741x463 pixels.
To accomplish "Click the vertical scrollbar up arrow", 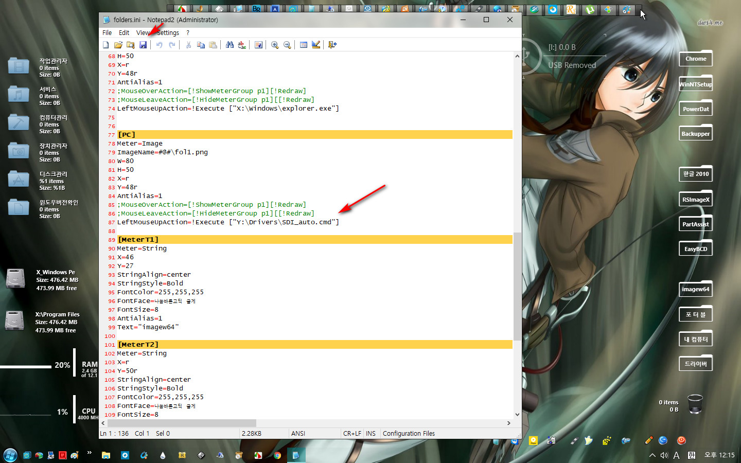I will click(x=517, y=56).
